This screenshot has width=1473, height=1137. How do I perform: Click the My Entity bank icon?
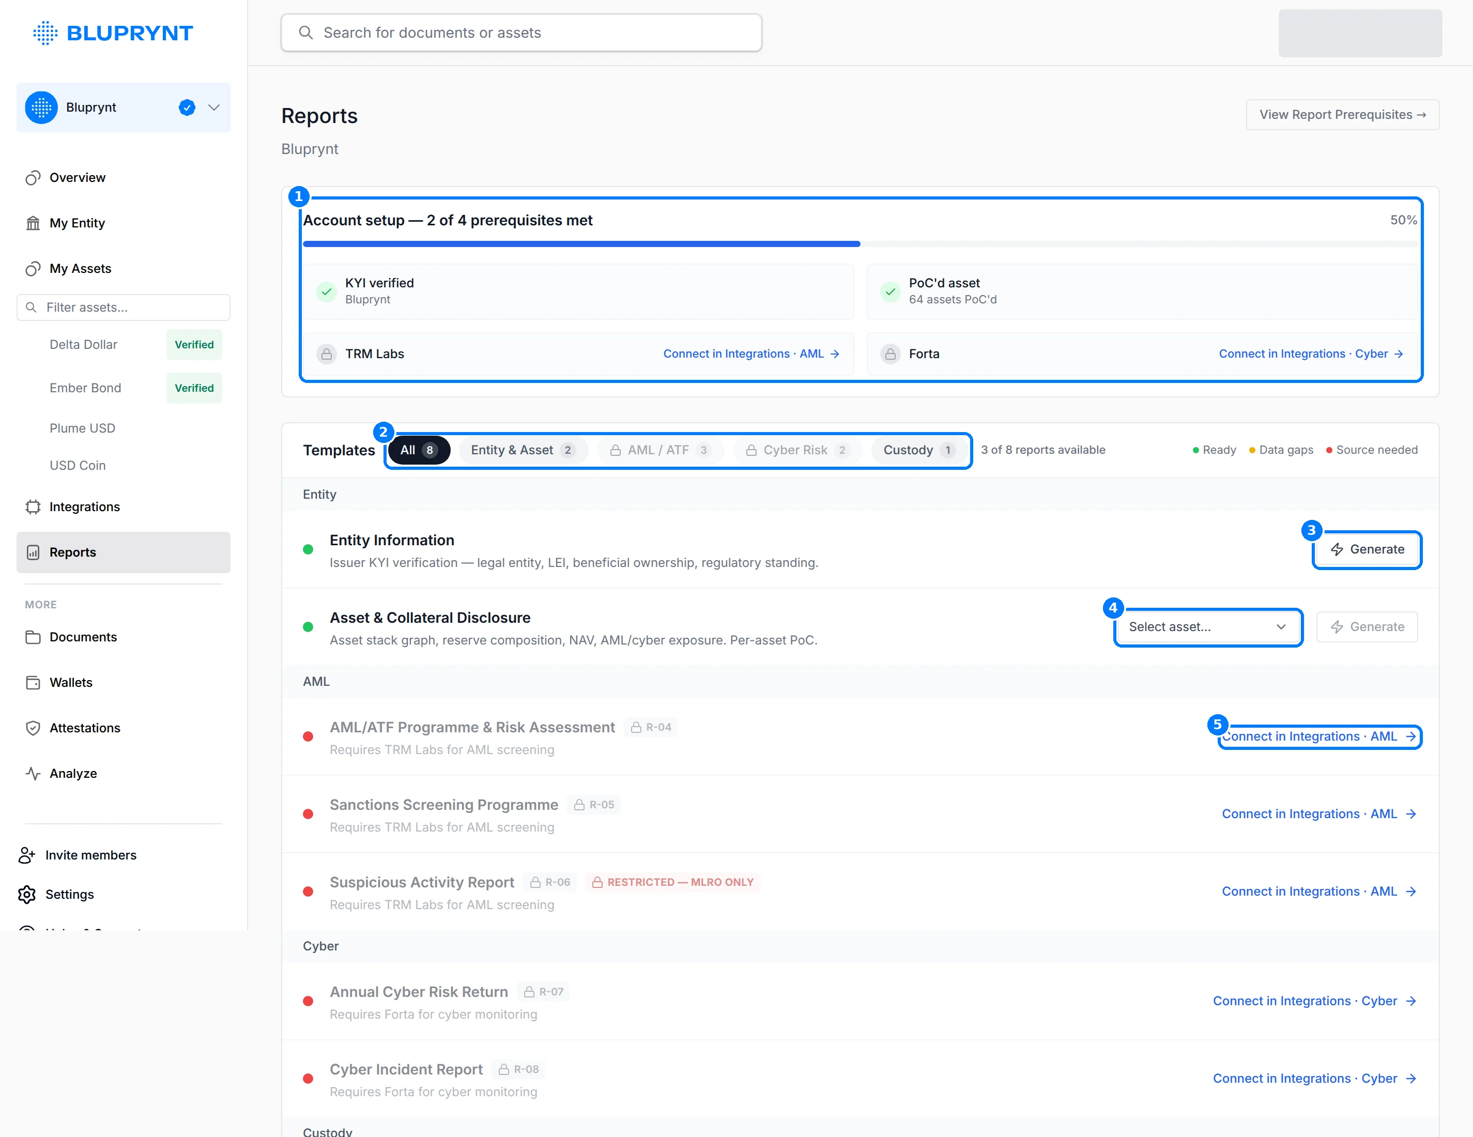33,223
